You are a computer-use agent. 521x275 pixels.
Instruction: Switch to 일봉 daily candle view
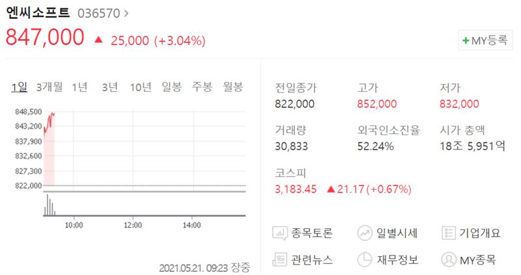[x=172, y=87]
